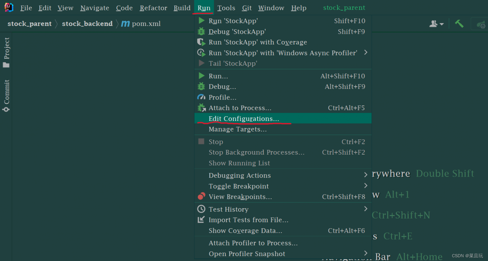This screenshot has width=488, height=261.
Task: Choose Attach Profiler to Process...
Action: coord(283,243)
